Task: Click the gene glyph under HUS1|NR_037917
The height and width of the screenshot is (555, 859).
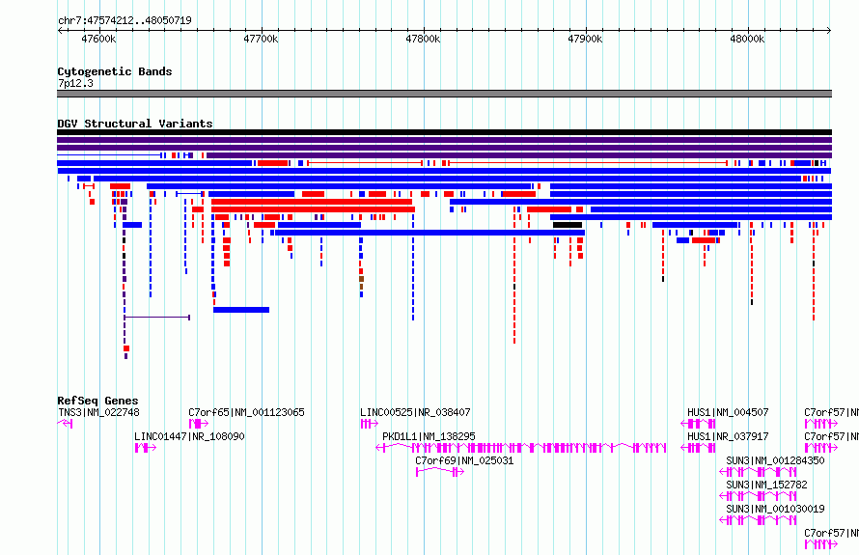Action: [698, 448]
